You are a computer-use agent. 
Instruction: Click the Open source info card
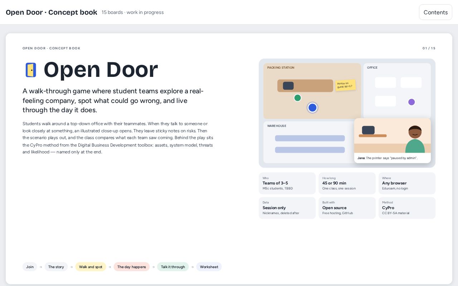[347, 208]
